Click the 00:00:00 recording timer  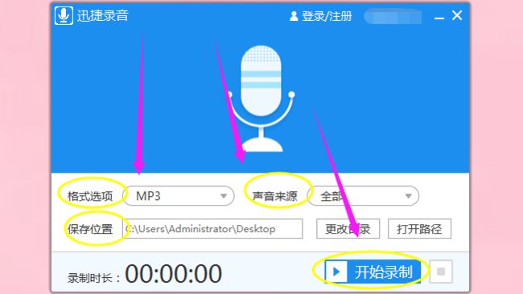[174, 274]
